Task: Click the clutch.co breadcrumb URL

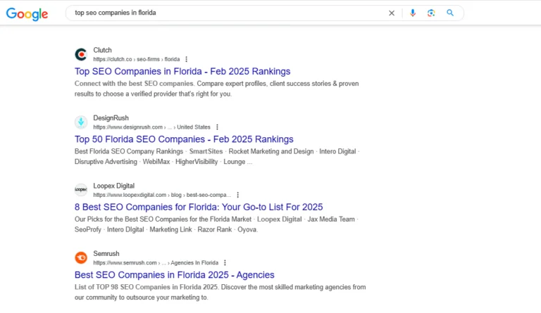Action: click(x=136, y=59)
